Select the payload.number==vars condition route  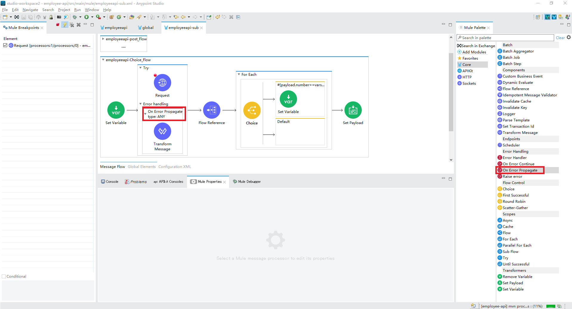pyautogui.click(x=300, y=99)
